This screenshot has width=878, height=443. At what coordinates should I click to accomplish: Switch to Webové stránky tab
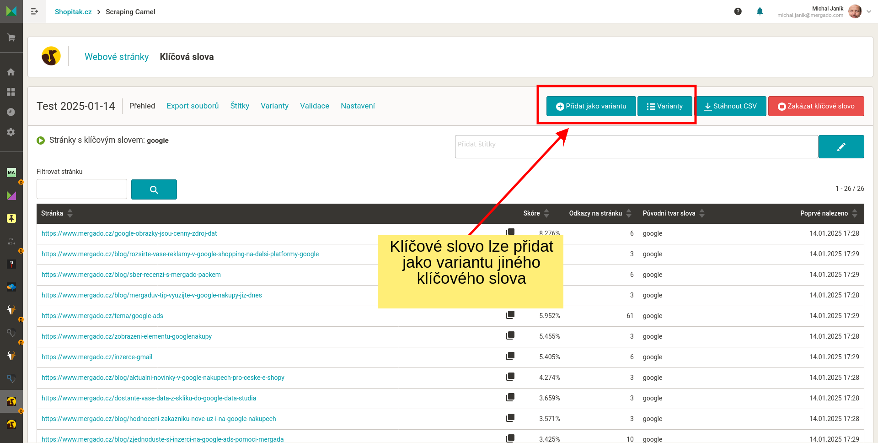tap(117, 57)
